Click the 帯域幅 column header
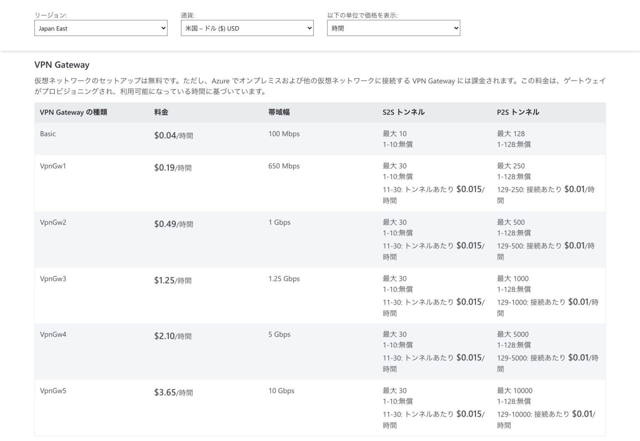The width and height of the screenshot is (640, 441). point(280,112)
